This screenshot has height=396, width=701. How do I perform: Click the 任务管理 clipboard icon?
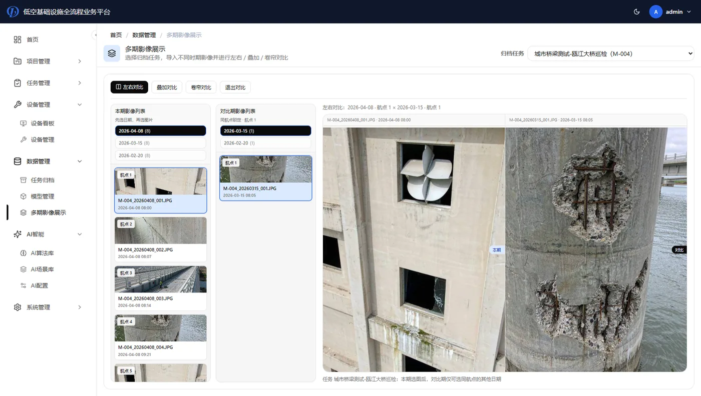click(18, 83)
